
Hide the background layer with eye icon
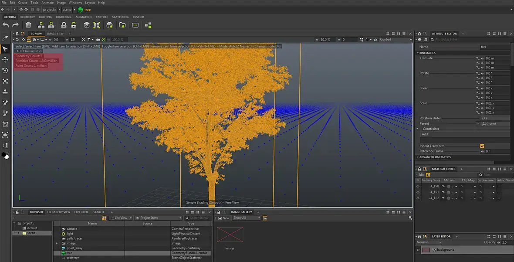pyautogui.click(x=418, y=250)
